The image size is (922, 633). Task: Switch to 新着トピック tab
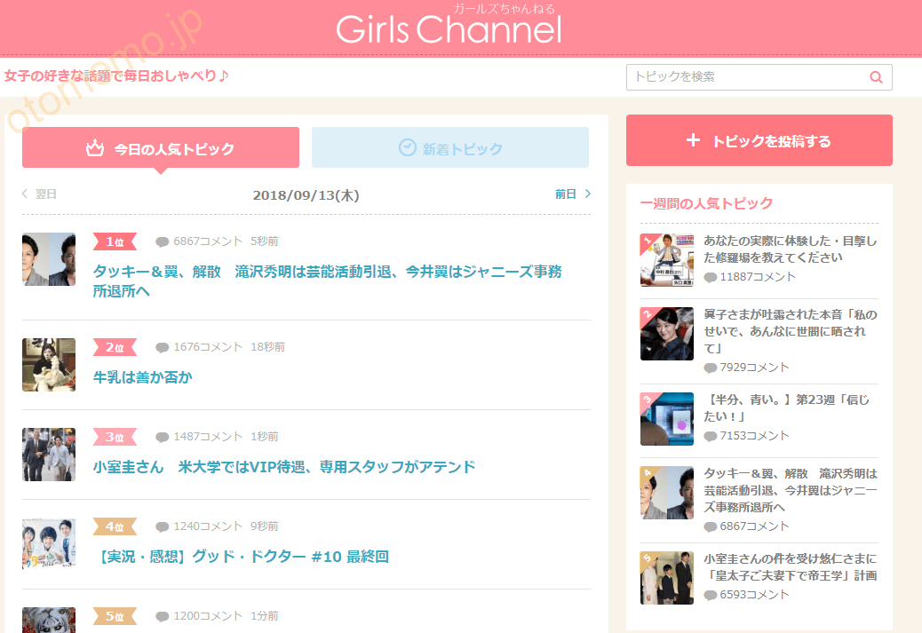pos(449,147)
